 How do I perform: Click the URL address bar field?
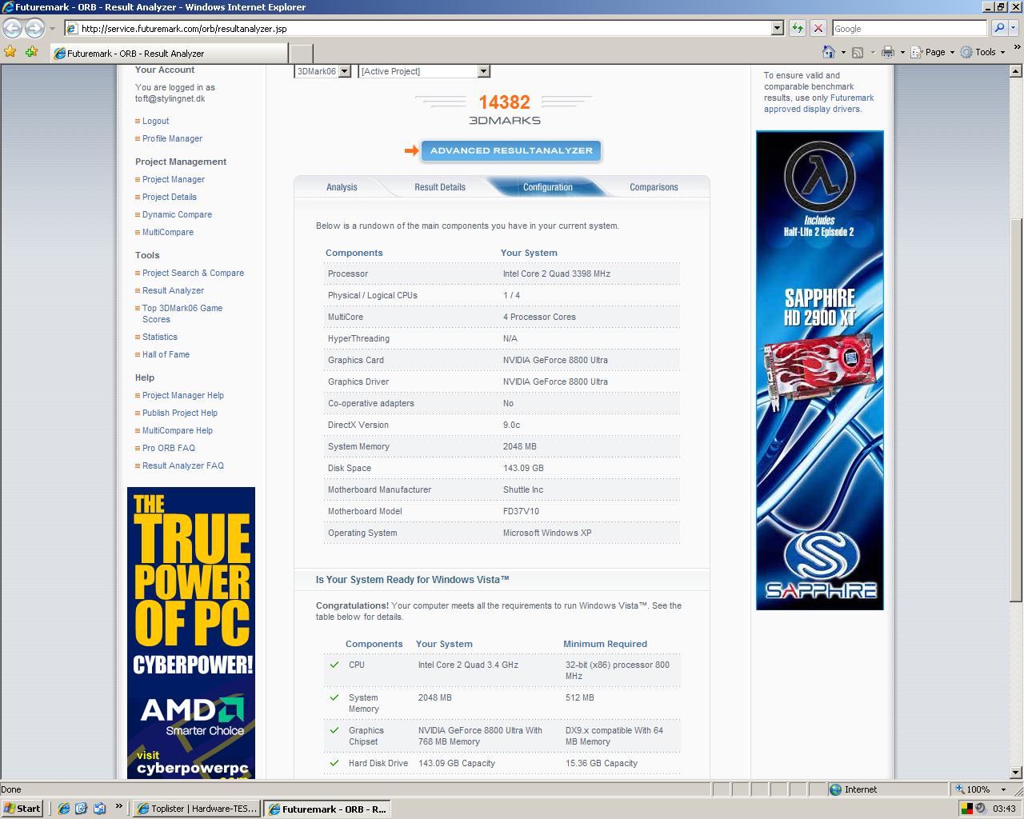[416, 28]
